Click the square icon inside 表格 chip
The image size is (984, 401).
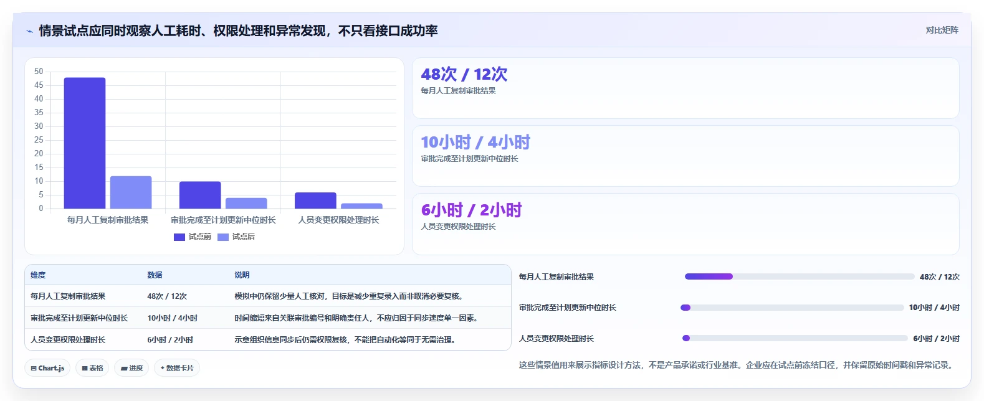85,369
